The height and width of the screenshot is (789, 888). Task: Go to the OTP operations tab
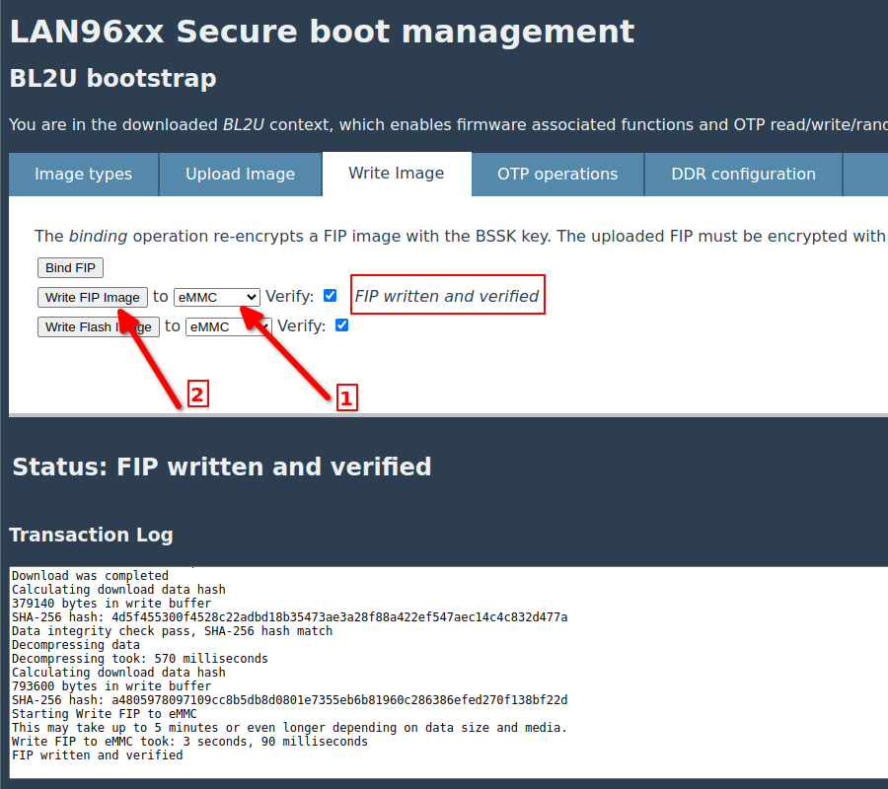coord(557,175)
